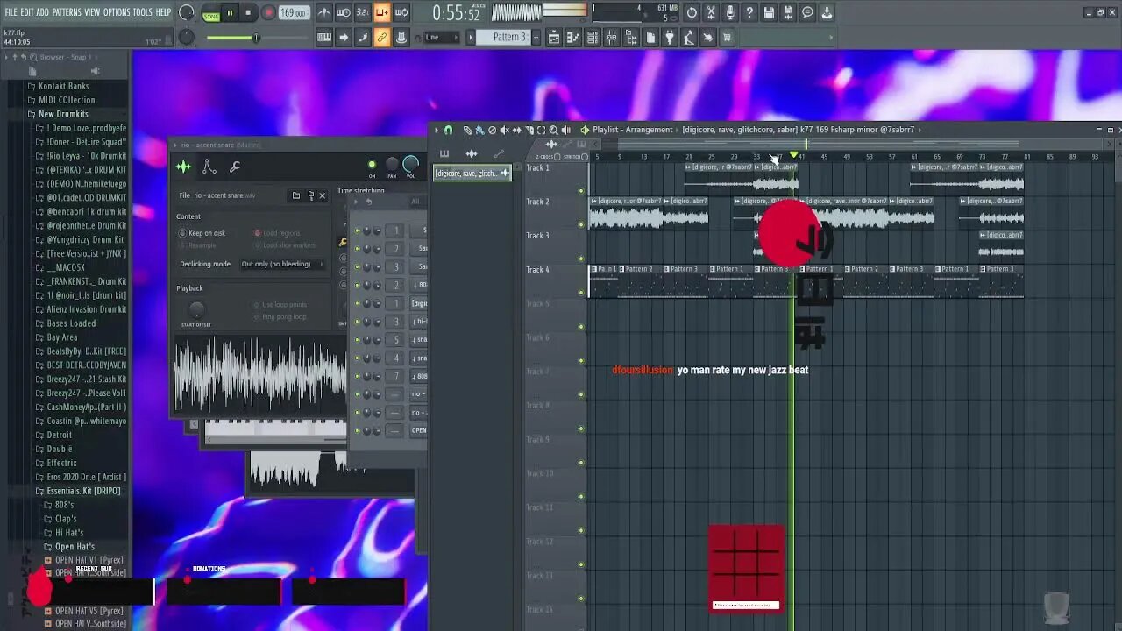The width and height of the screenshot is (1122, 631).
Task: Open the Line snap dropdown
Action: click(x=441, y=37)
